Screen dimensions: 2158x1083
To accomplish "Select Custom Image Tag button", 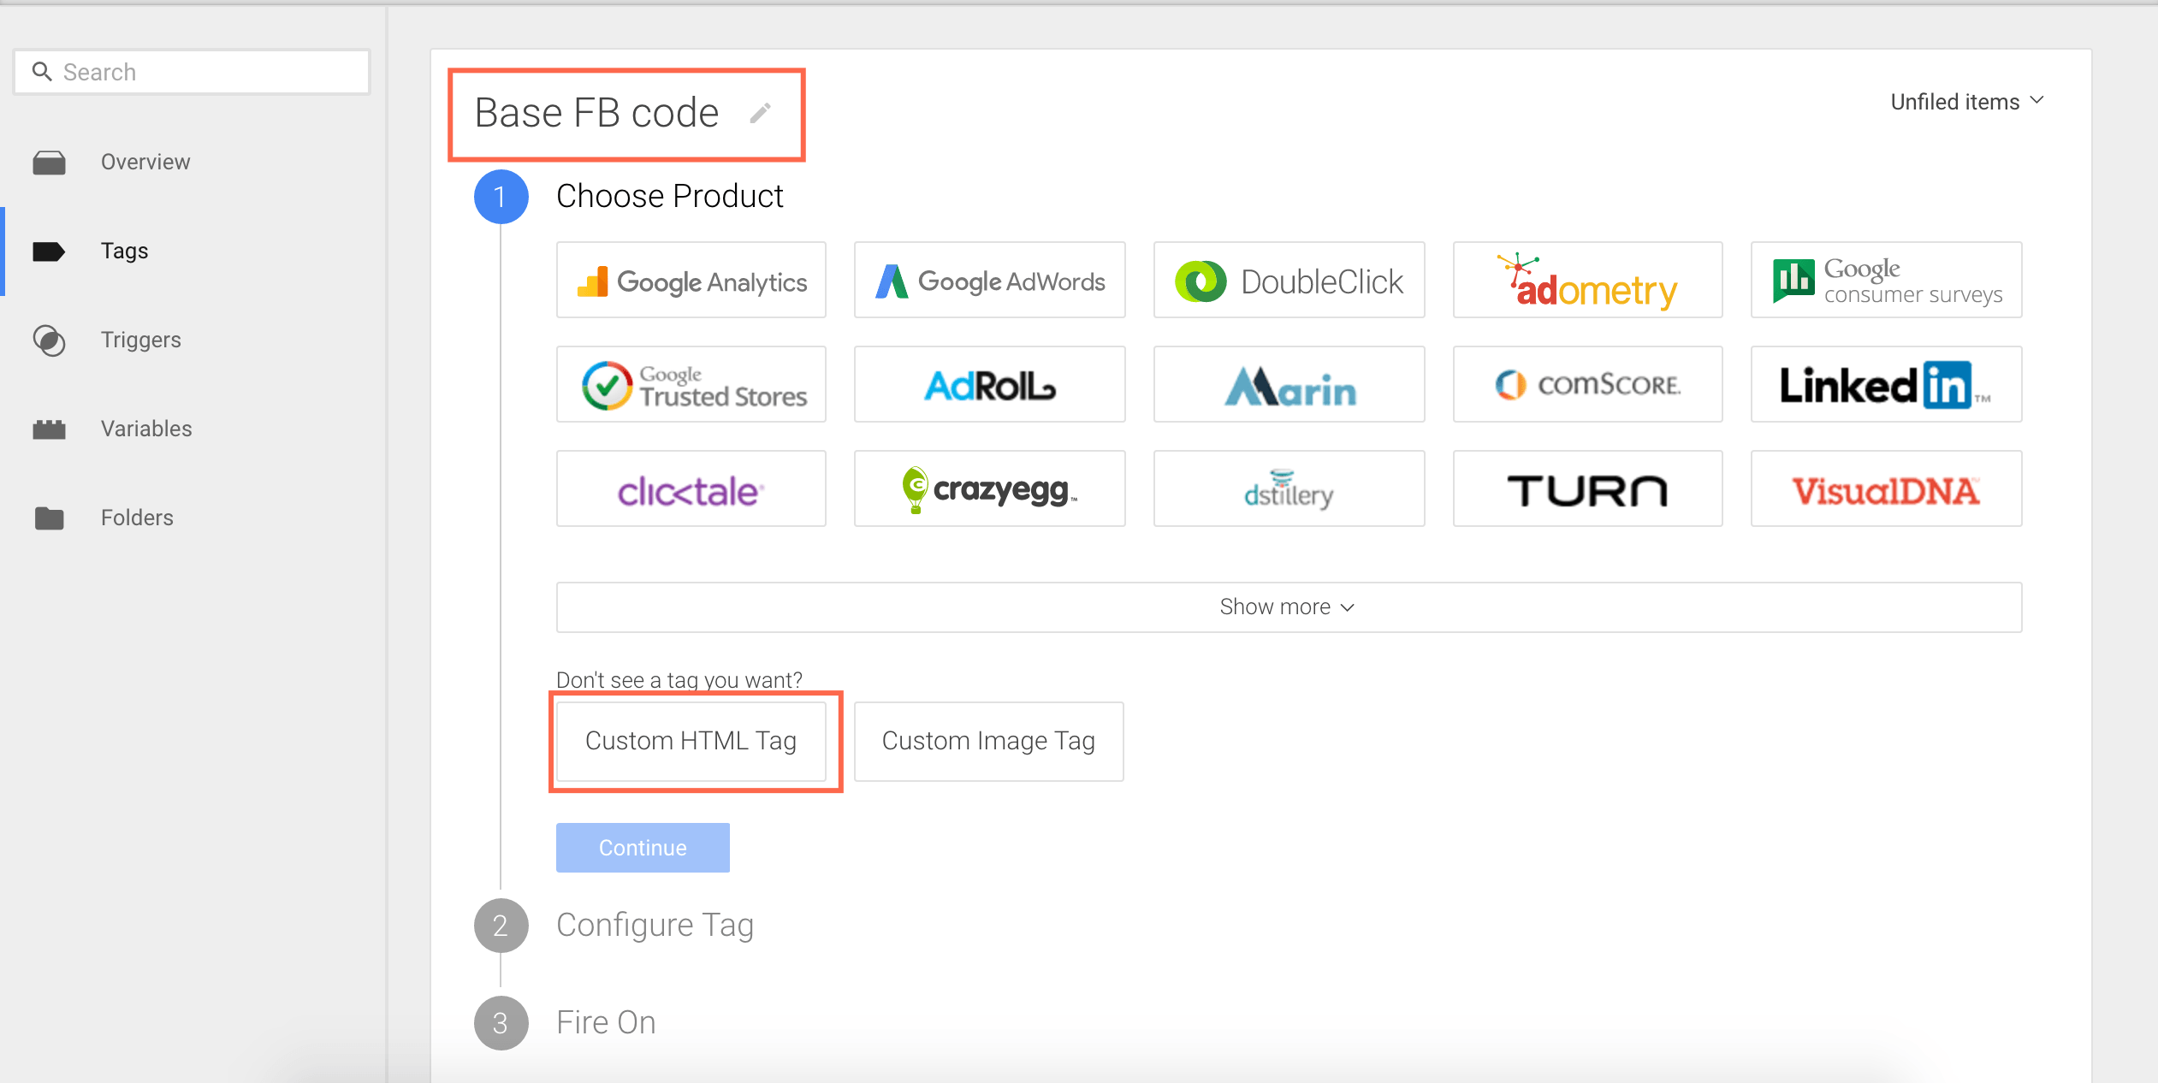I will pos(989,741).
